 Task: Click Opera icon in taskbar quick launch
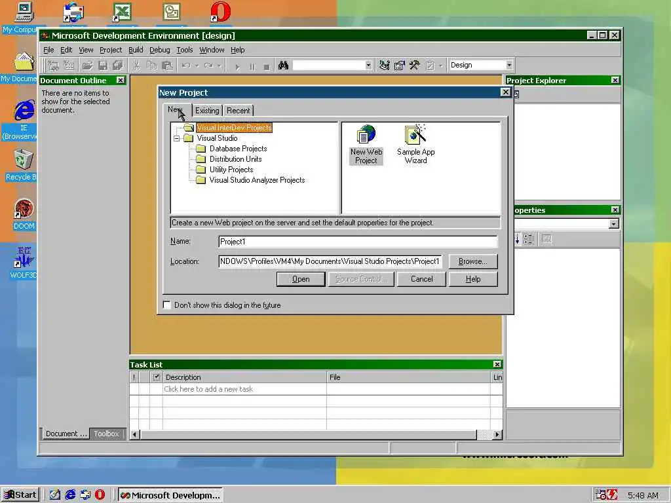click(x=100, y=495)
